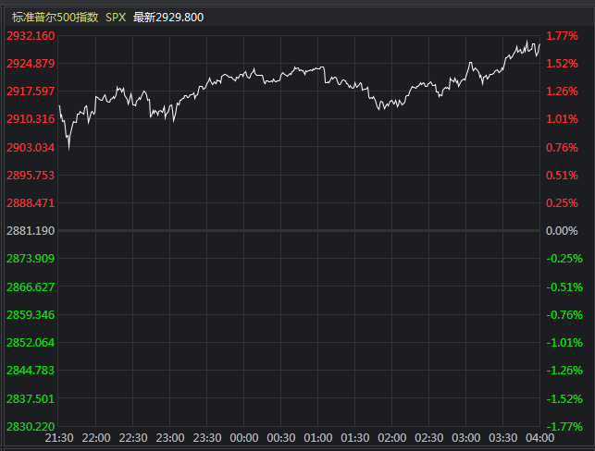Viewport: 595px width, 451px height.
Task: Click baseline price 2881.190
Action: [31, 230]
